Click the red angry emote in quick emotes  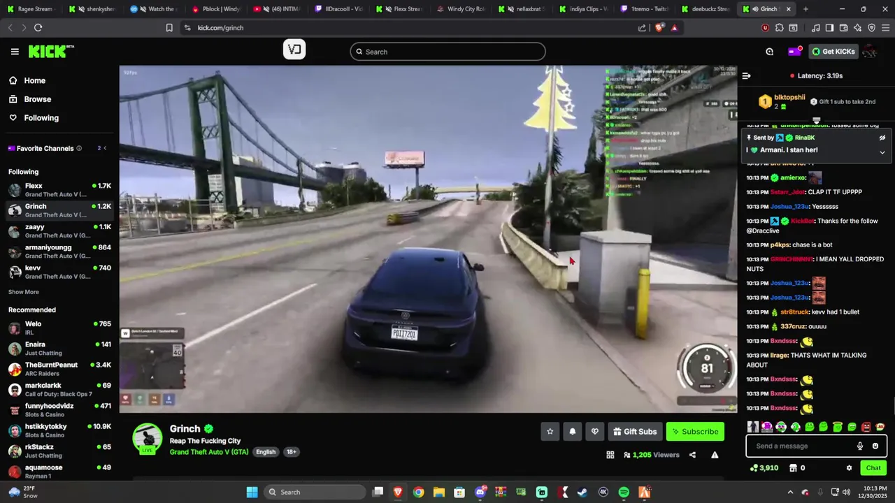tap(866, 427)
